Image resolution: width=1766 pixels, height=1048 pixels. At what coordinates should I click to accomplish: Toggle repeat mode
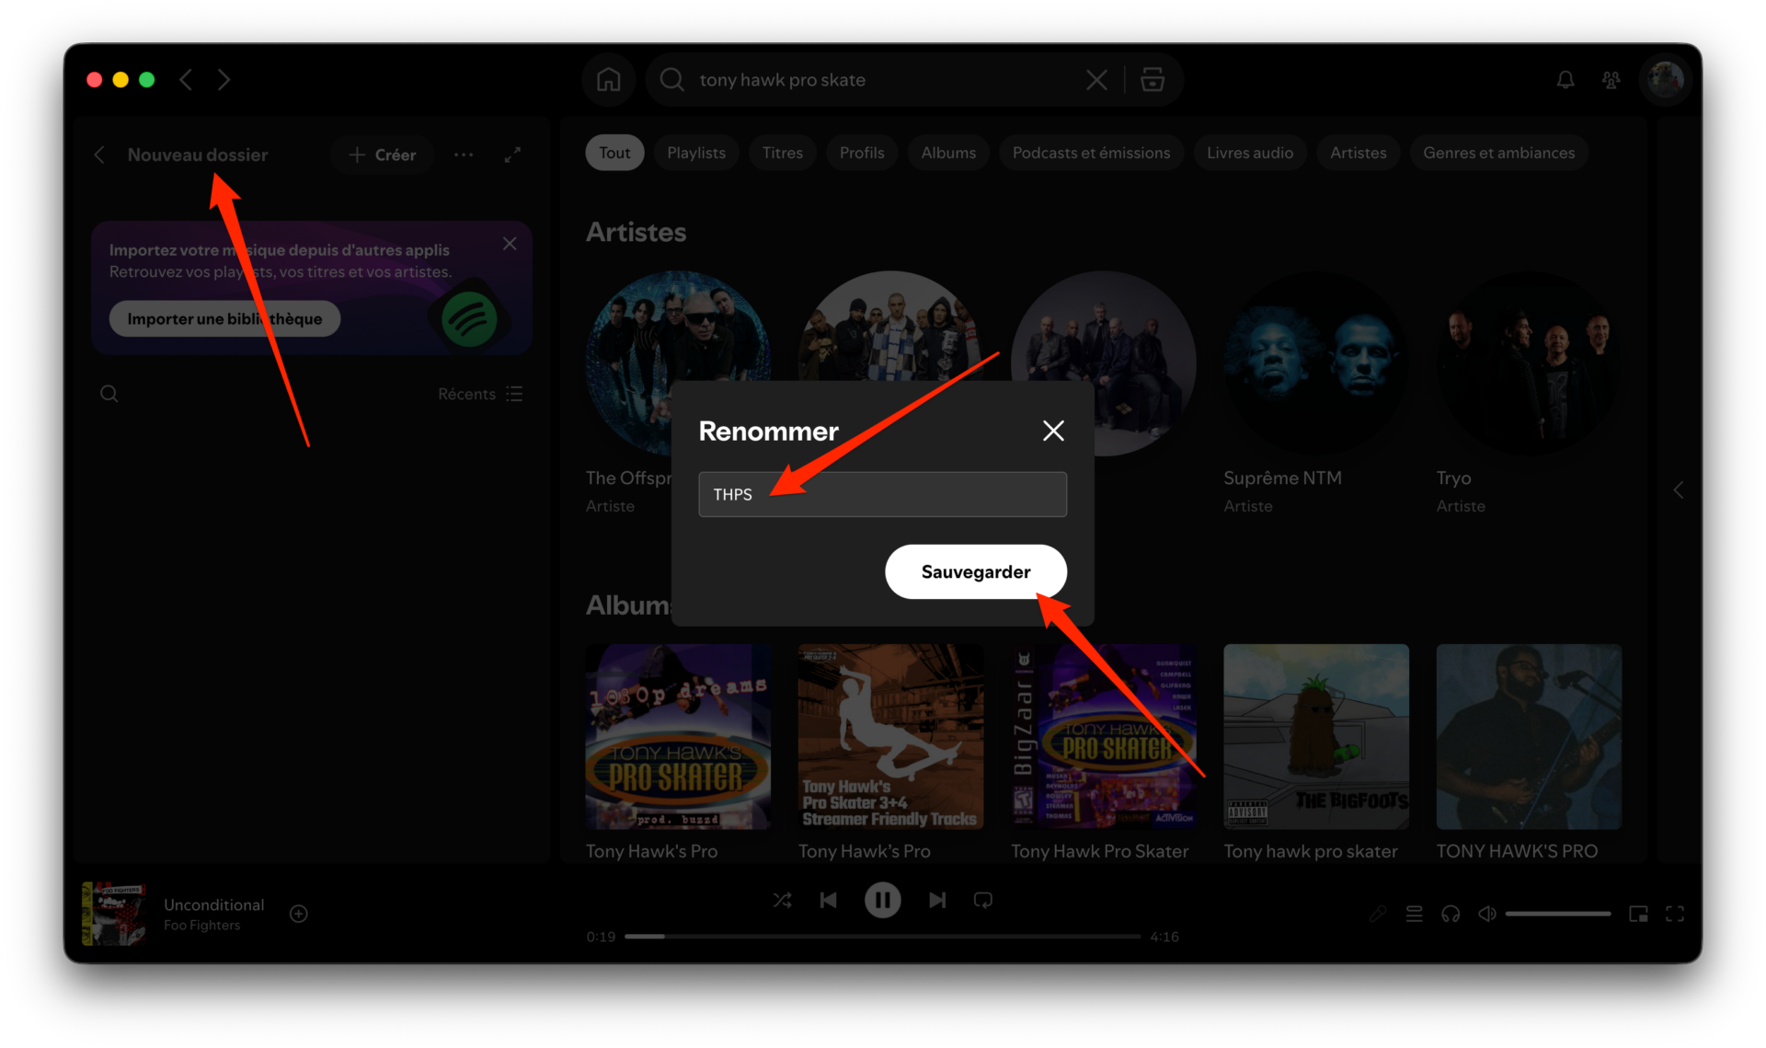tap(983, 900)
